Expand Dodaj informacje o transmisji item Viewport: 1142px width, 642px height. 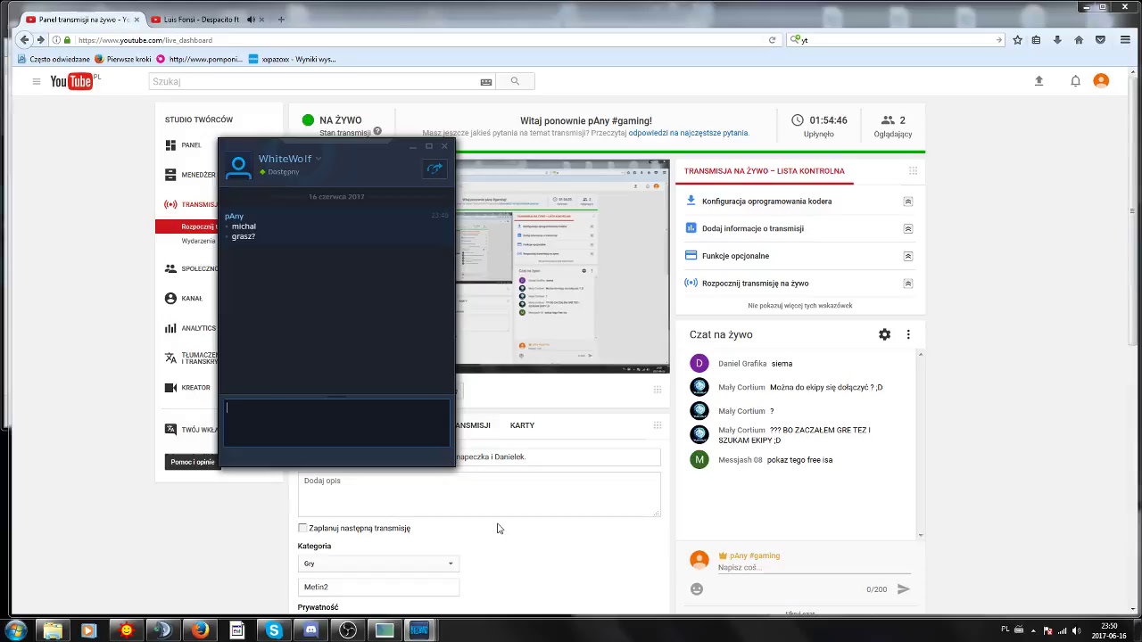tap(908, 229)
